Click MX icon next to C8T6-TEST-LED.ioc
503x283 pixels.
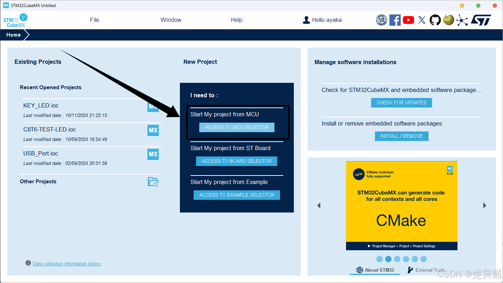tap(153, 130)
